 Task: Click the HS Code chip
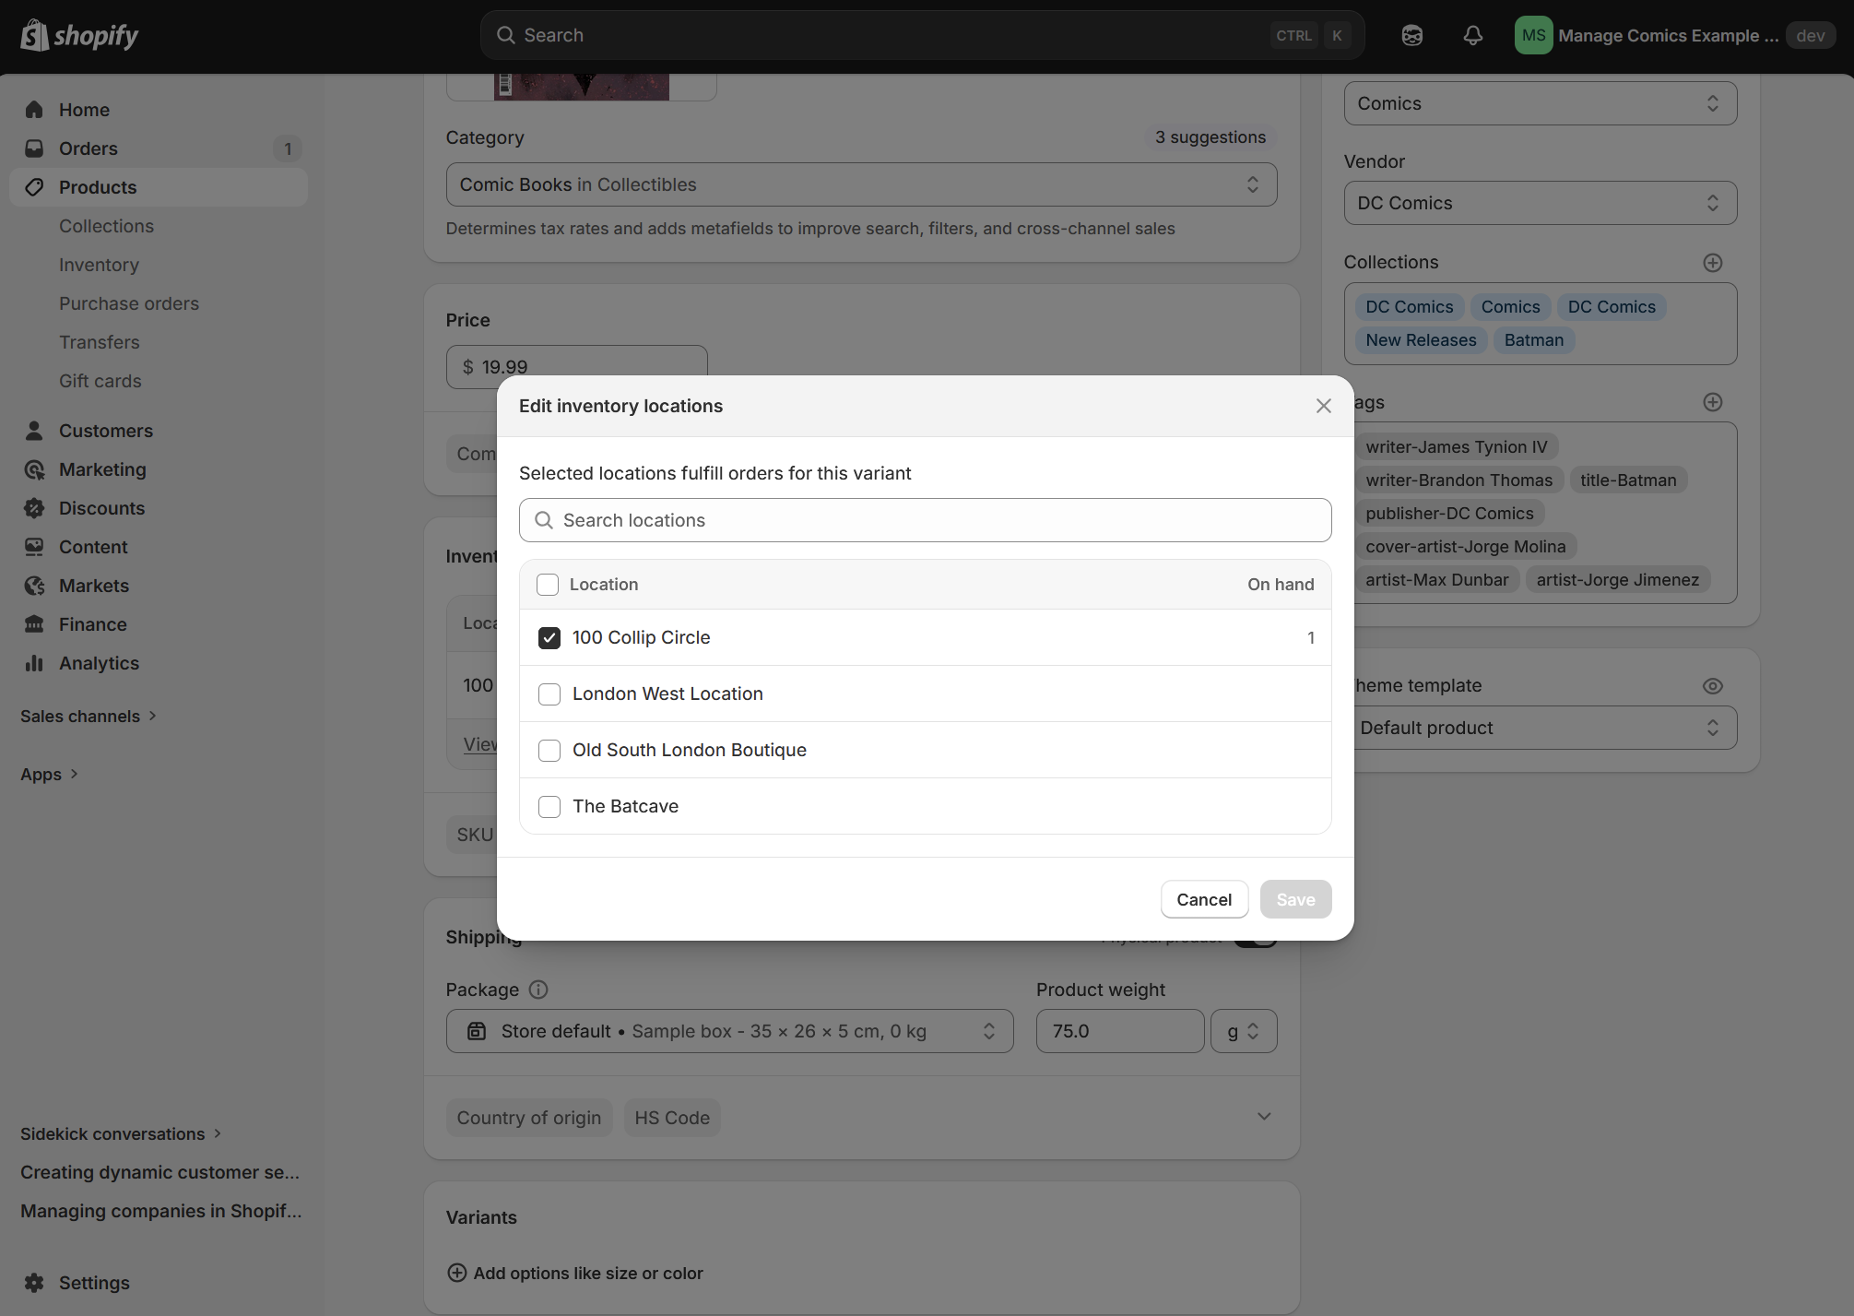click(672, 1118)
